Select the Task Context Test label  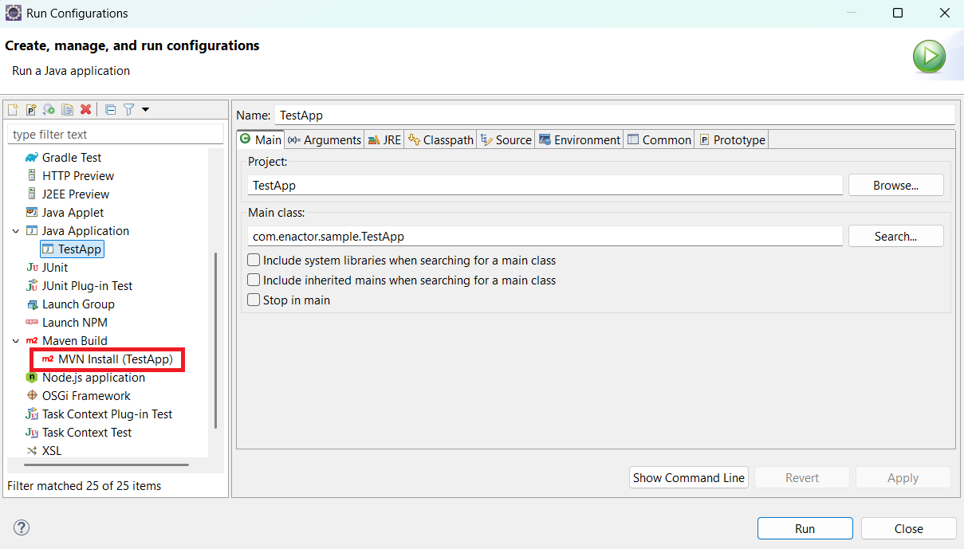click(x=87, y=433)
